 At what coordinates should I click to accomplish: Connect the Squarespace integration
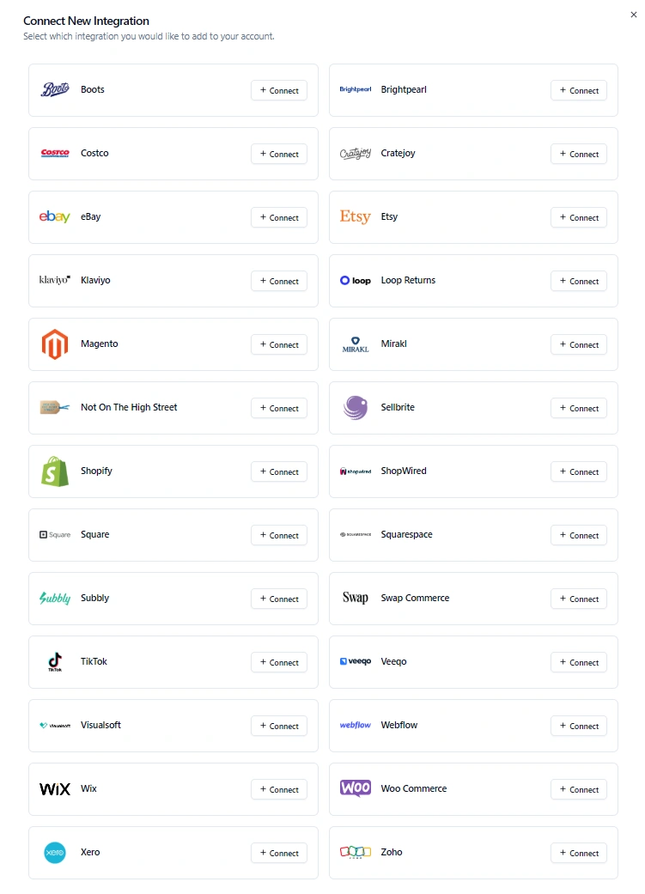click(579, 535)
